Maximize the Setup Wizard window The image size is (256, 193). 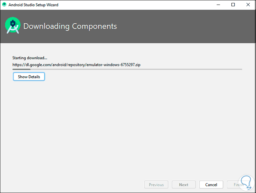(233, 5)
